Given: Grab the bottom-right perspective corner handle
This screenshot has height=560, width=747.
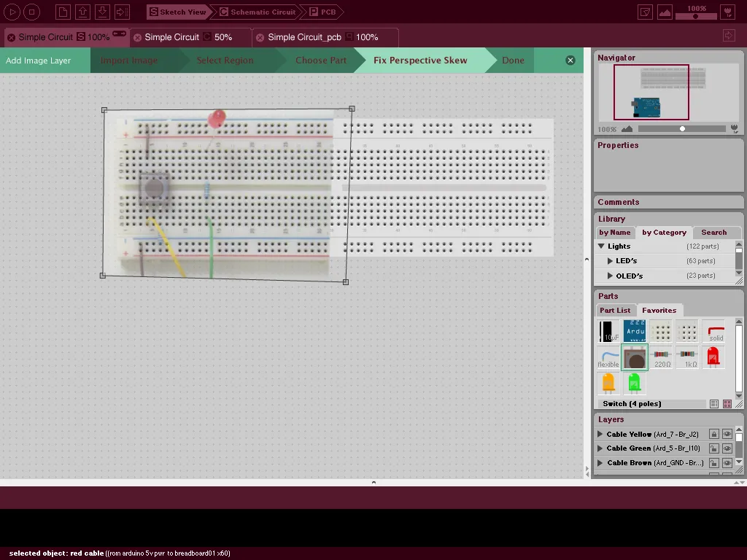Looking at the screenshot, I should 346,282.
